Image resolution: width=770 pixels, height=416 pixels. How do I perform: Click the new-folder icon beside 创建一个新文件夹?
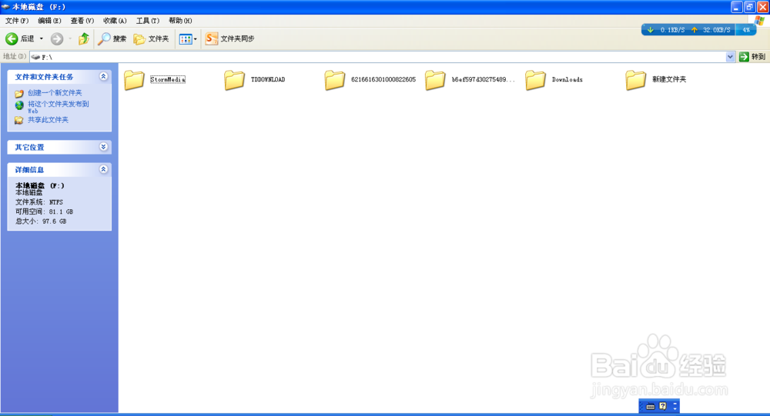(19, 93)
